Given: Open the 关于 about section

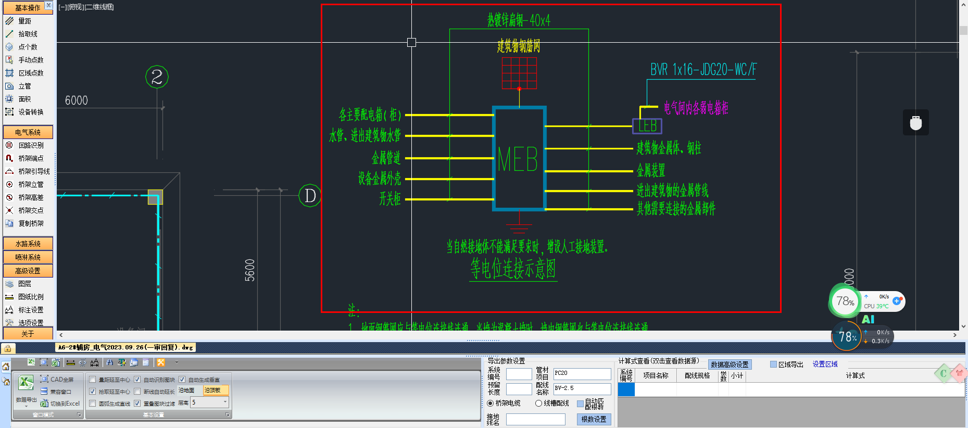Looking at the screenshot, I should (x=28, y=334).
